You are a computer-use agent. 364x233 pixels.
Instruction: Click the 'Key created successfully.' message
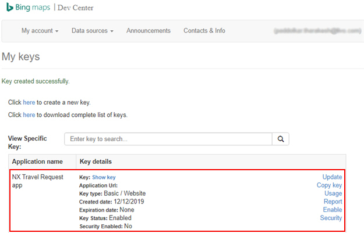pos(36,81)
